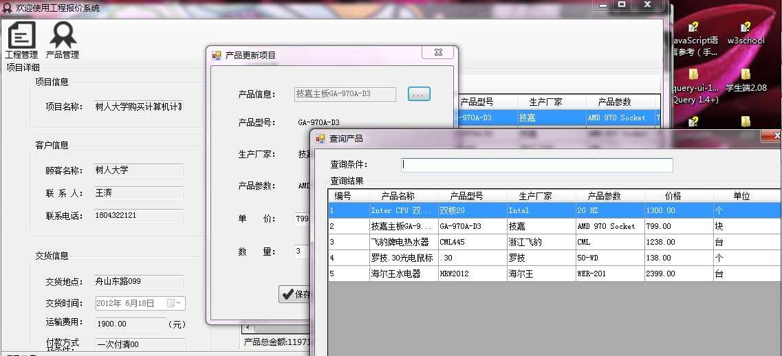Click the WER-201 parameter cell
Image resolution: width=782 pixels, height=356 pixels.
point(611,274)
